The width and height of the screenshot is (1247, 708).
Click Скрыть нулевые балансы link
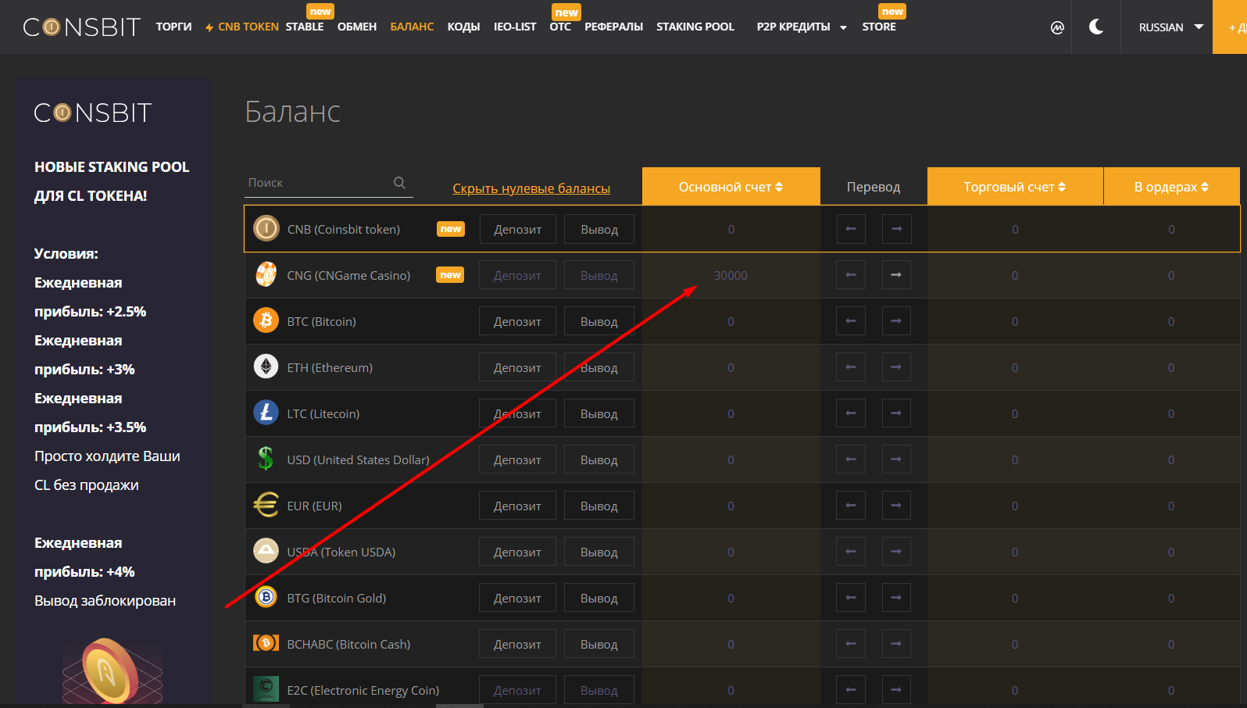(x=531, y=188)
